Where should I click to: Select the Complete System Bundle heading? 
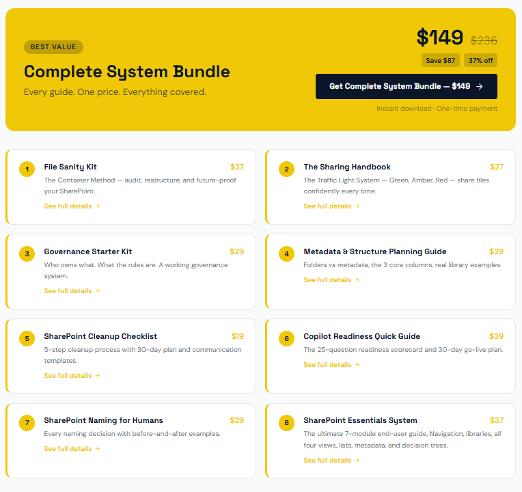(x=127, y=72)
